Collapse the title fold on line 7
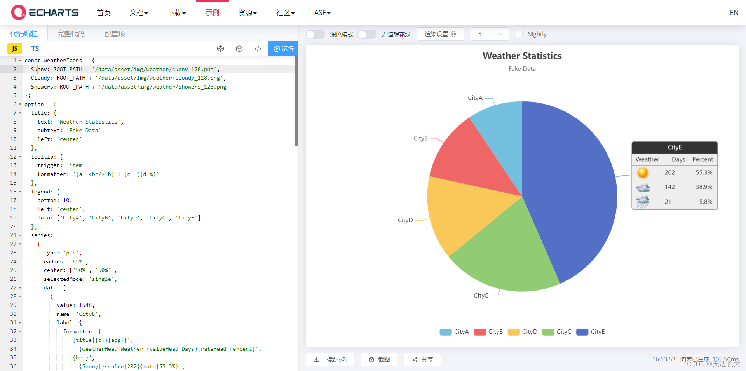Image resolution: width=746 pixels, height=371 pixels. pos(20,113)
